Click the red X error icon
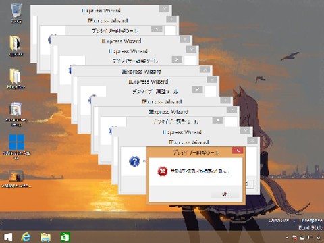 163,171
